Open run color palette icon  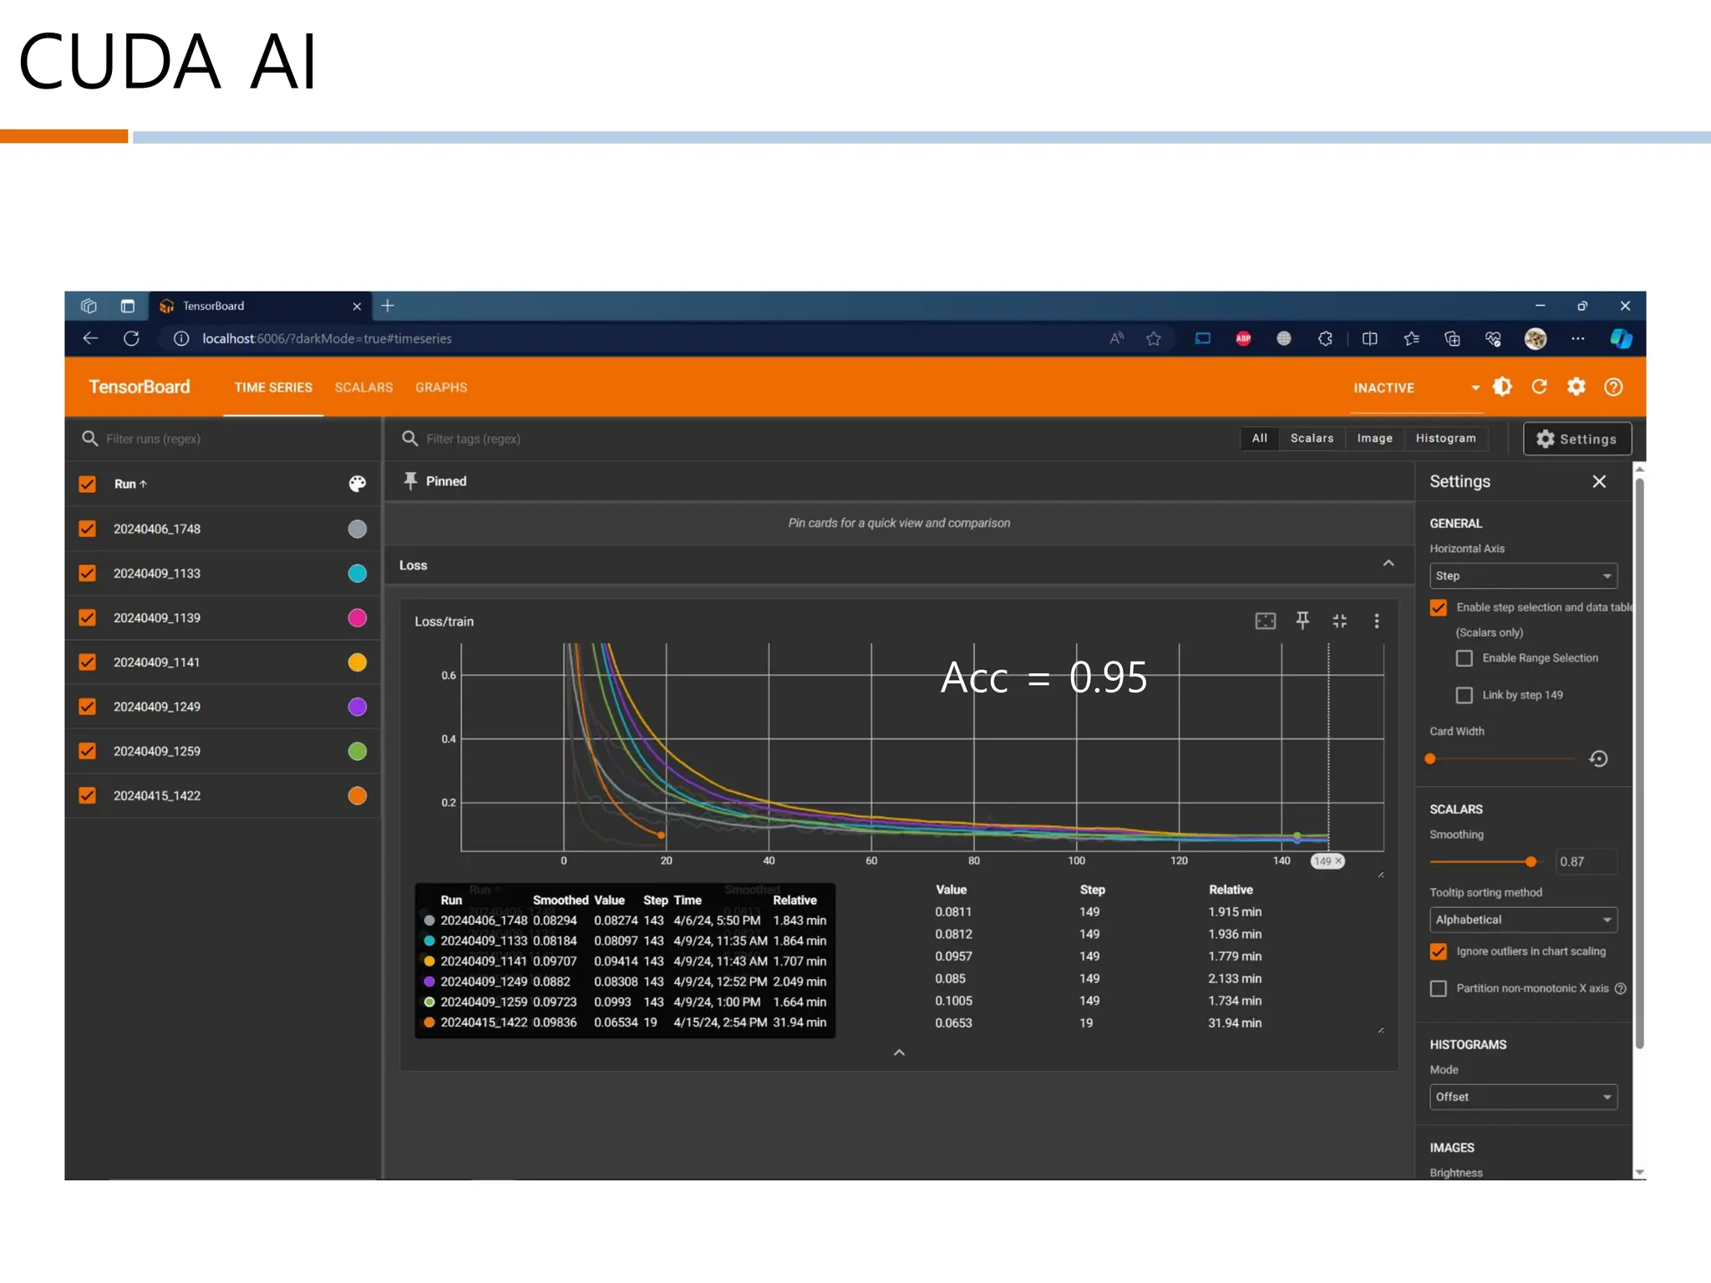pyautogui.click(x=357, y=484)
